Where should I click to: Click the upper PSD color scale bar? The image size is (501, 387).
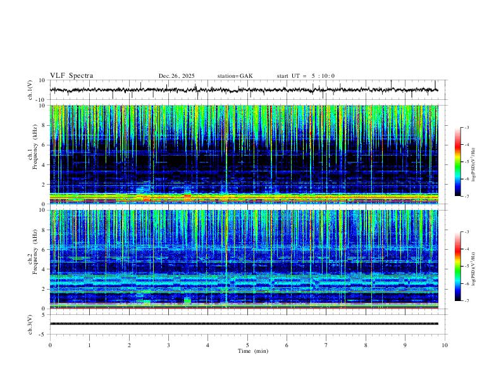(x=458, y=162)
